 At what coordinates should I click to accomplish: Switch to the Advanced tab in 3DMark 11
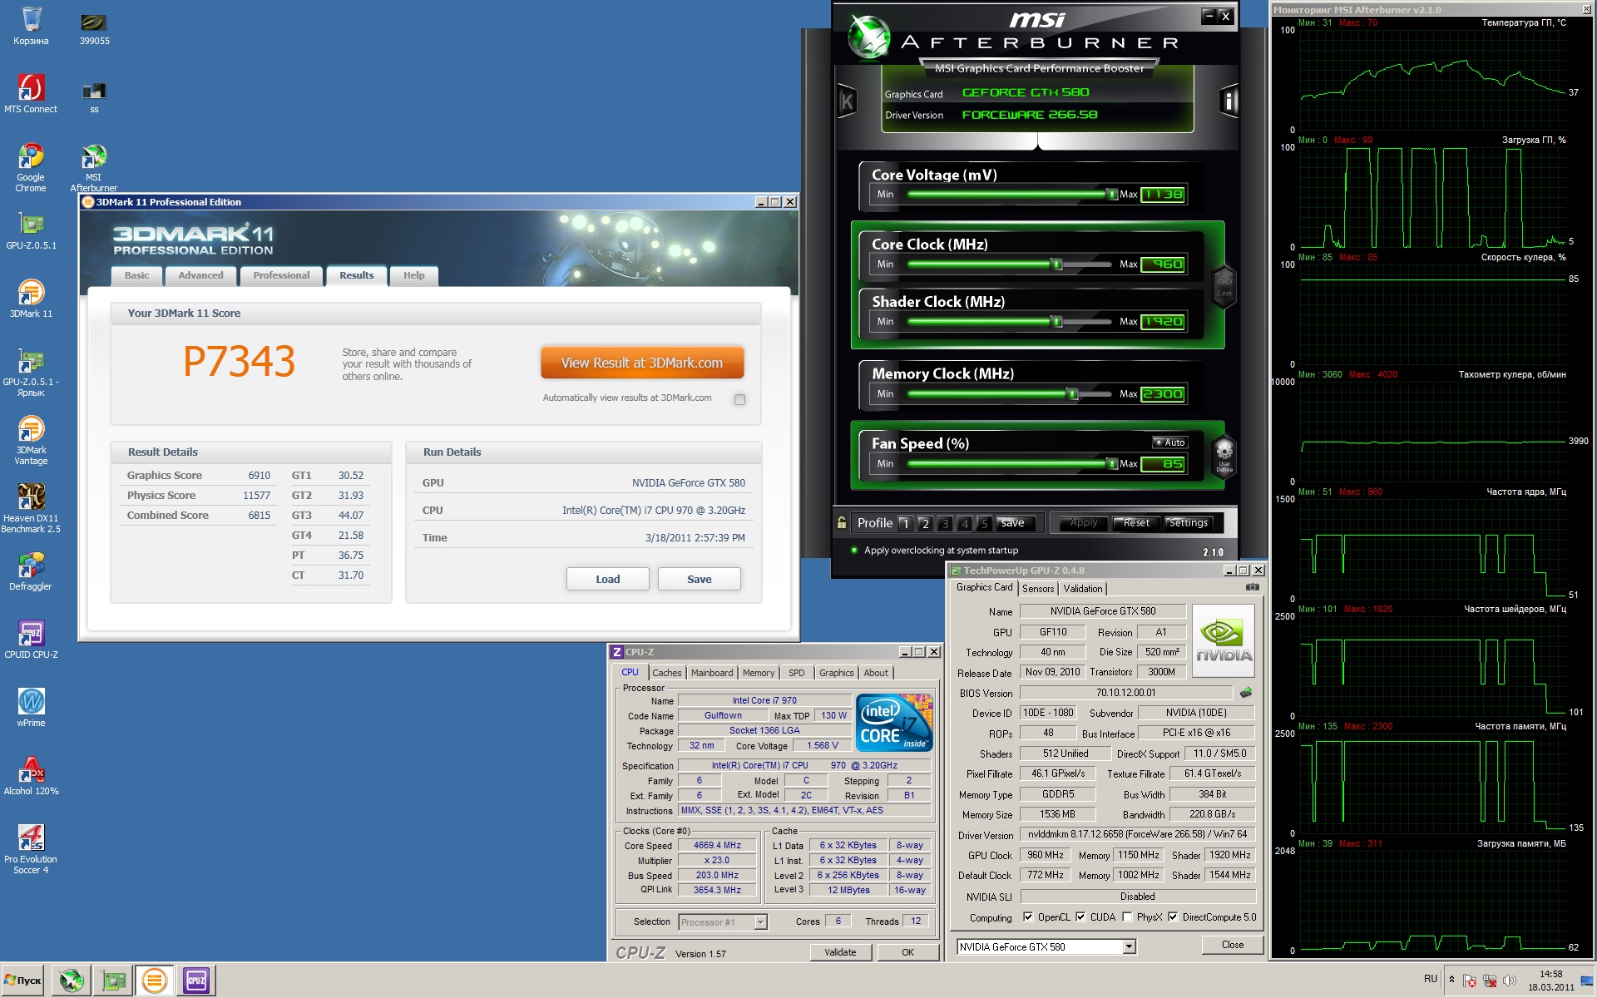pos(200,275)
